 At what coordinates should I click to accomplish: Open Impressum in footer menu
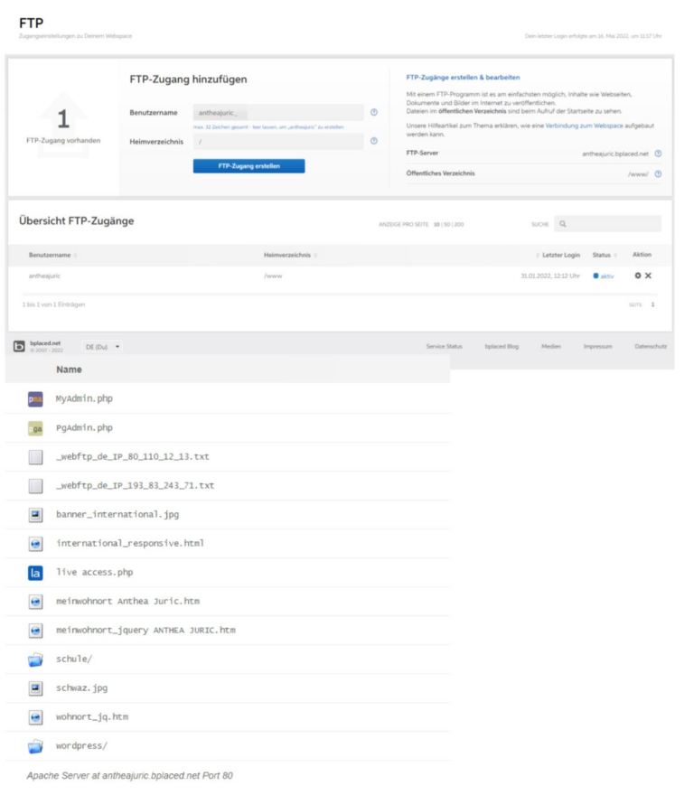tap(597, 347)
